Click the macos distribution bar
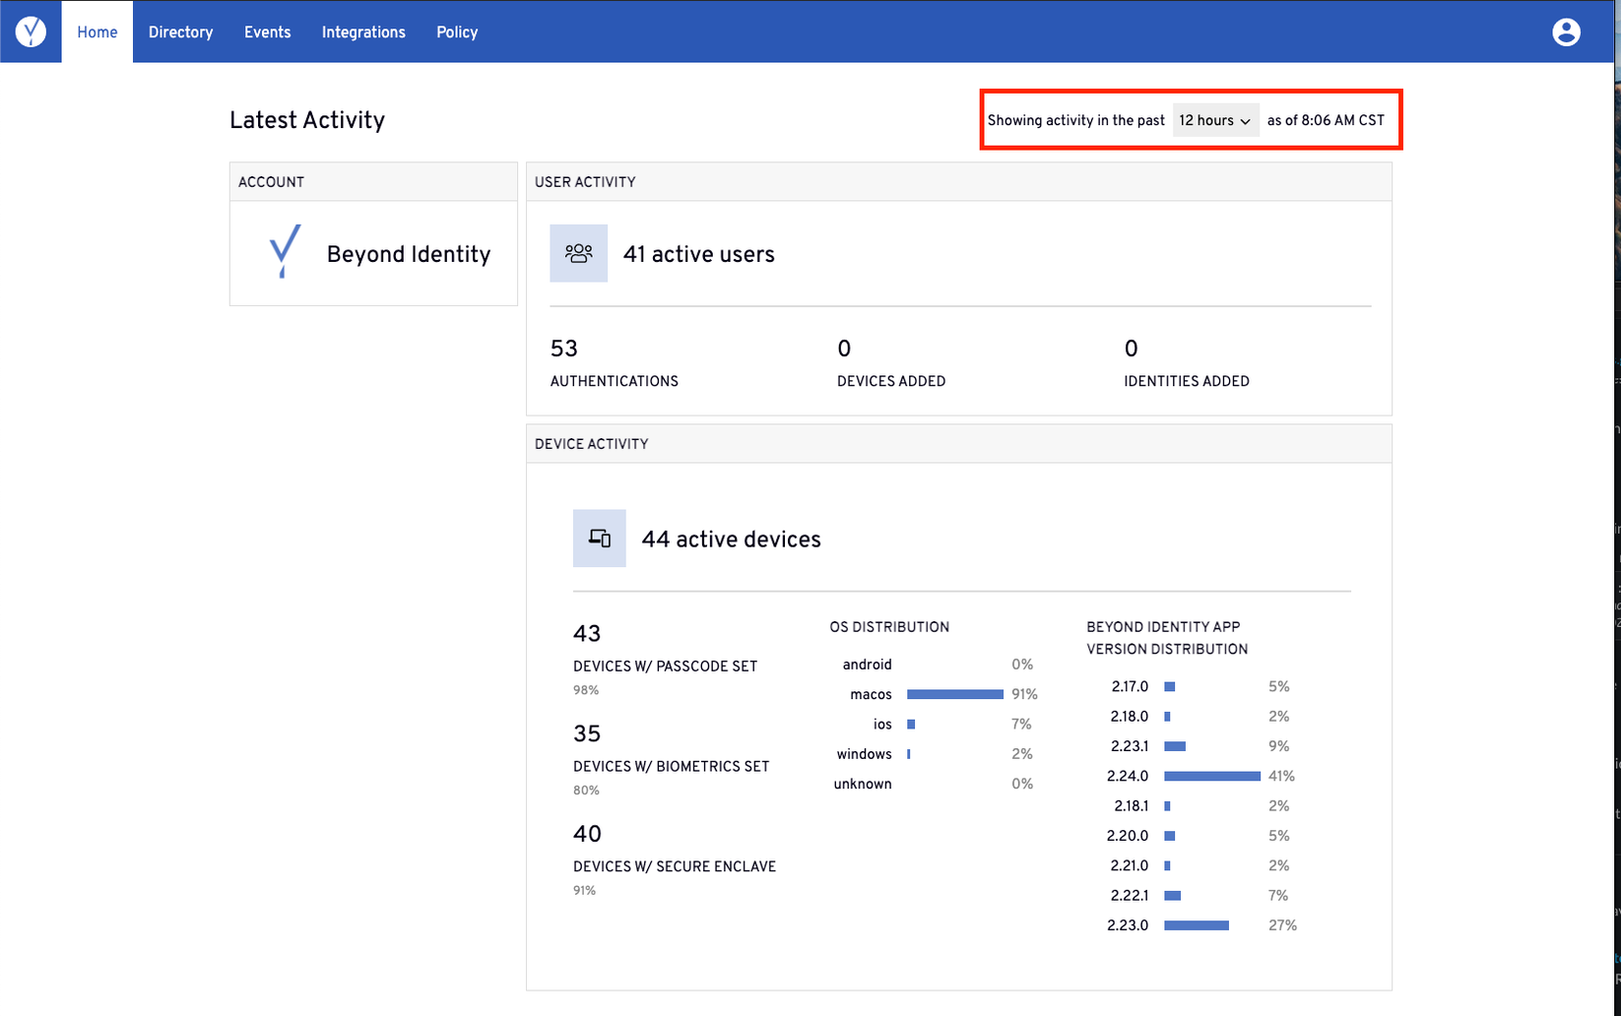 click(x=955, y=694)
